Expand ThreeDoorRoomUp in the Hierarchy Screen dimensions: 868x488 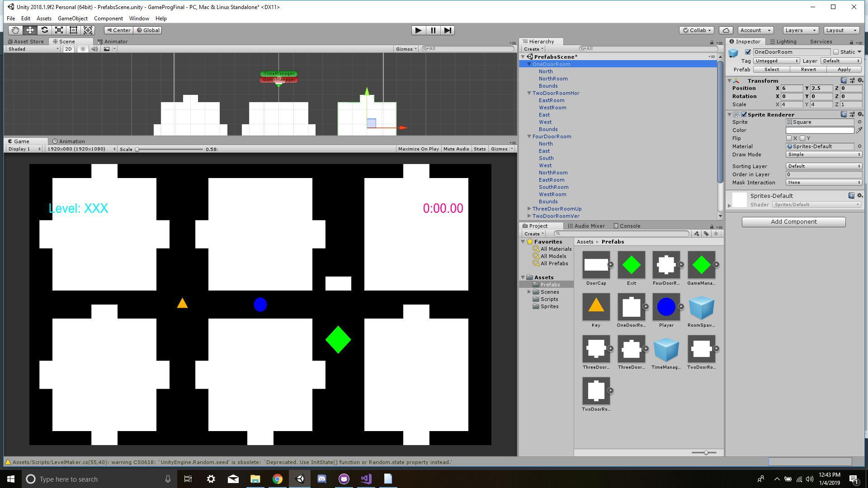pos(529,209)
